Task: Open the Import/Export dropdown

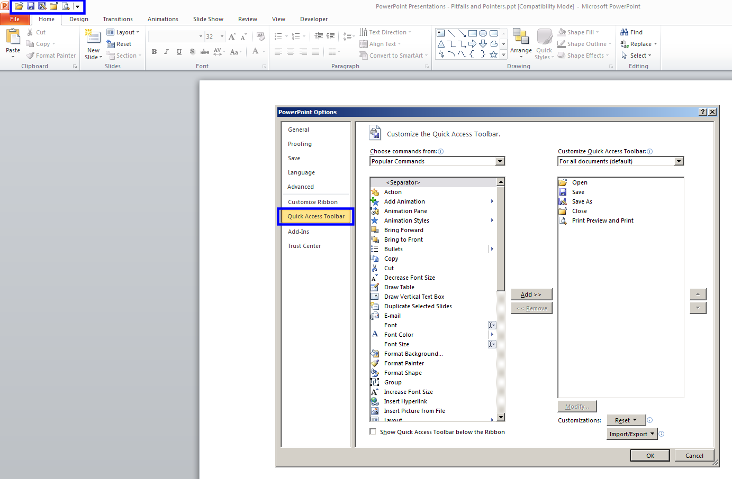Action: point(632,434)
